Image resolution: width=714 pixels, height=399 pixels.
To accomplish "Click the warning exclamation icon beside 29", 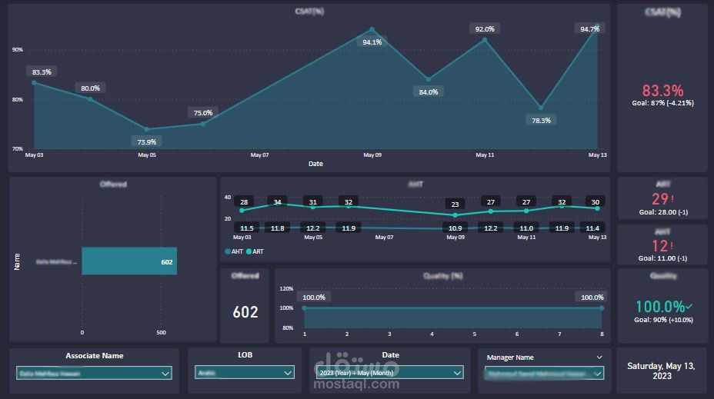I will tap(672, 199).
